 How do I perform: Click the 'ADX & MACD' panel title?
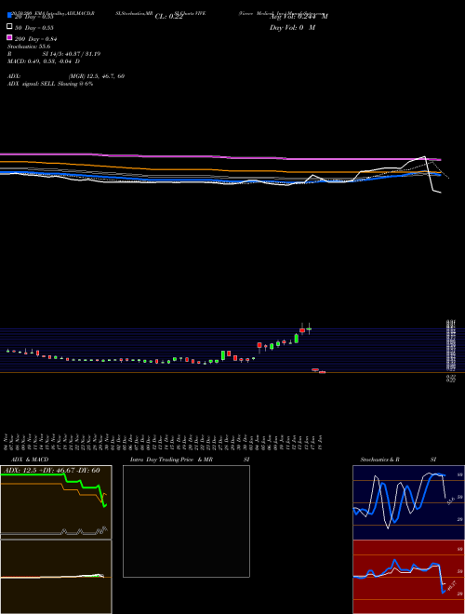point(30,460)
